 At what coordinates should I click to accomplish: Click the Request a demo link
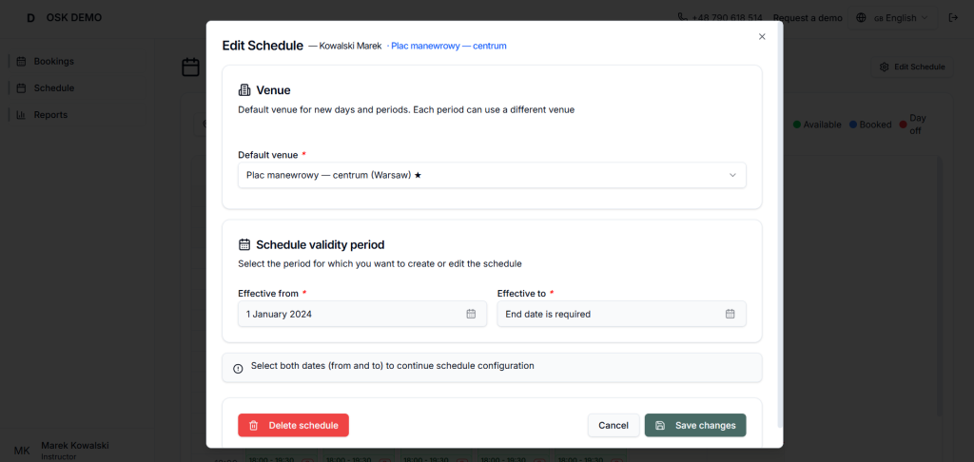click(x=808, y=18)
